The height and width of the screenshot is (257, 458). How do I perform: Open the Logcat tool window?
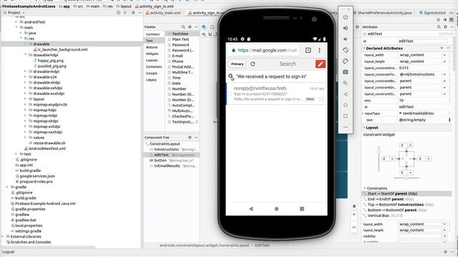point(8,252)
